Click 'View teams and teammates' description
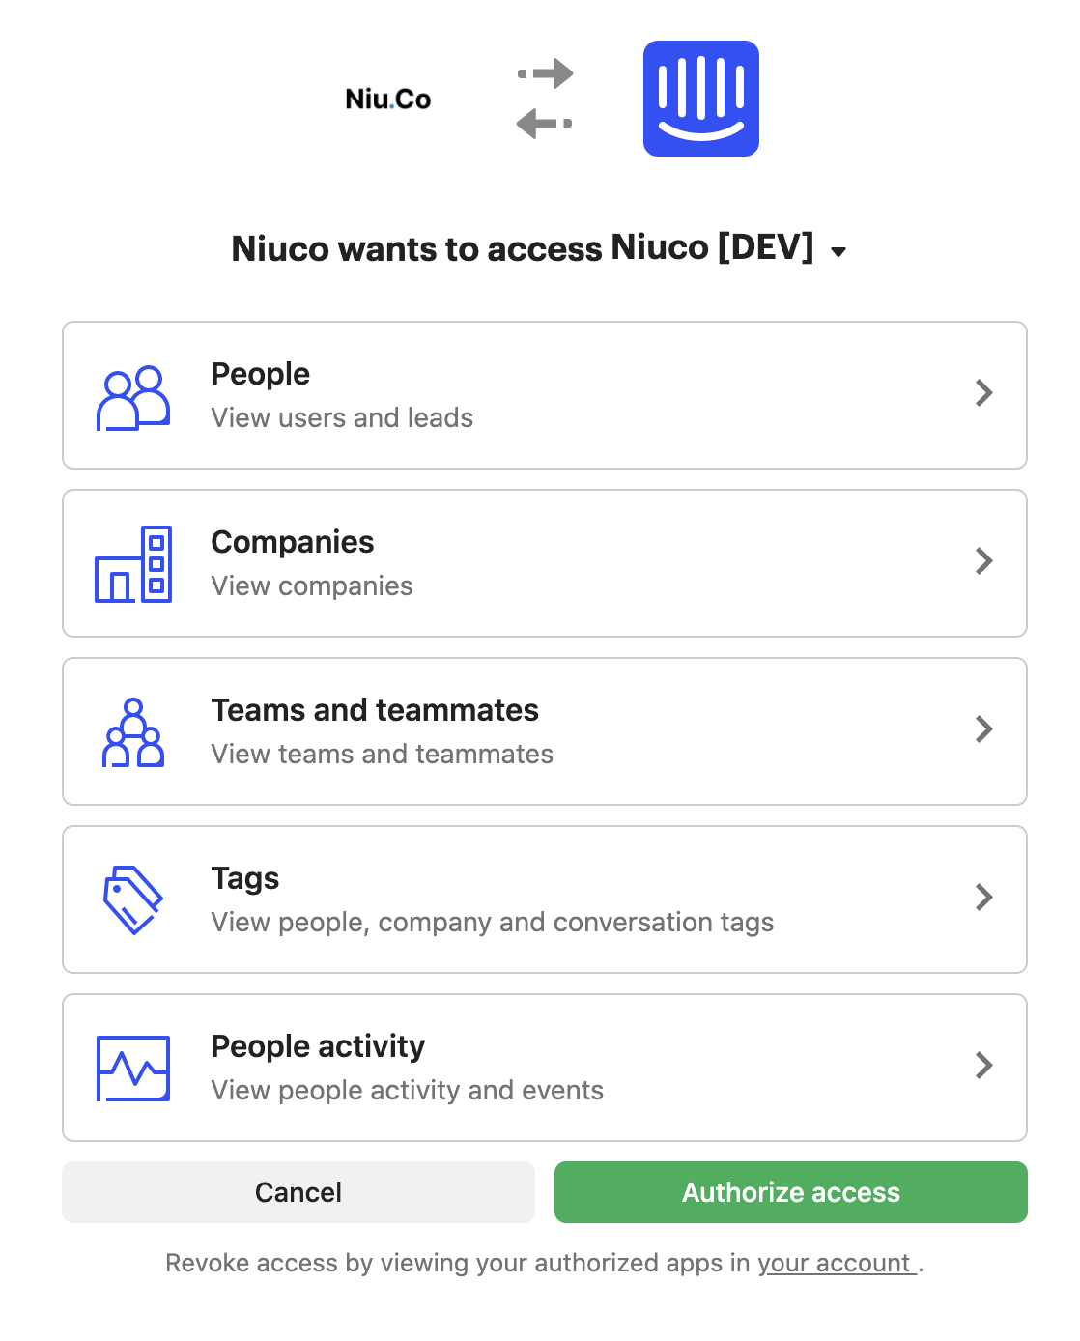 point(383,754)
